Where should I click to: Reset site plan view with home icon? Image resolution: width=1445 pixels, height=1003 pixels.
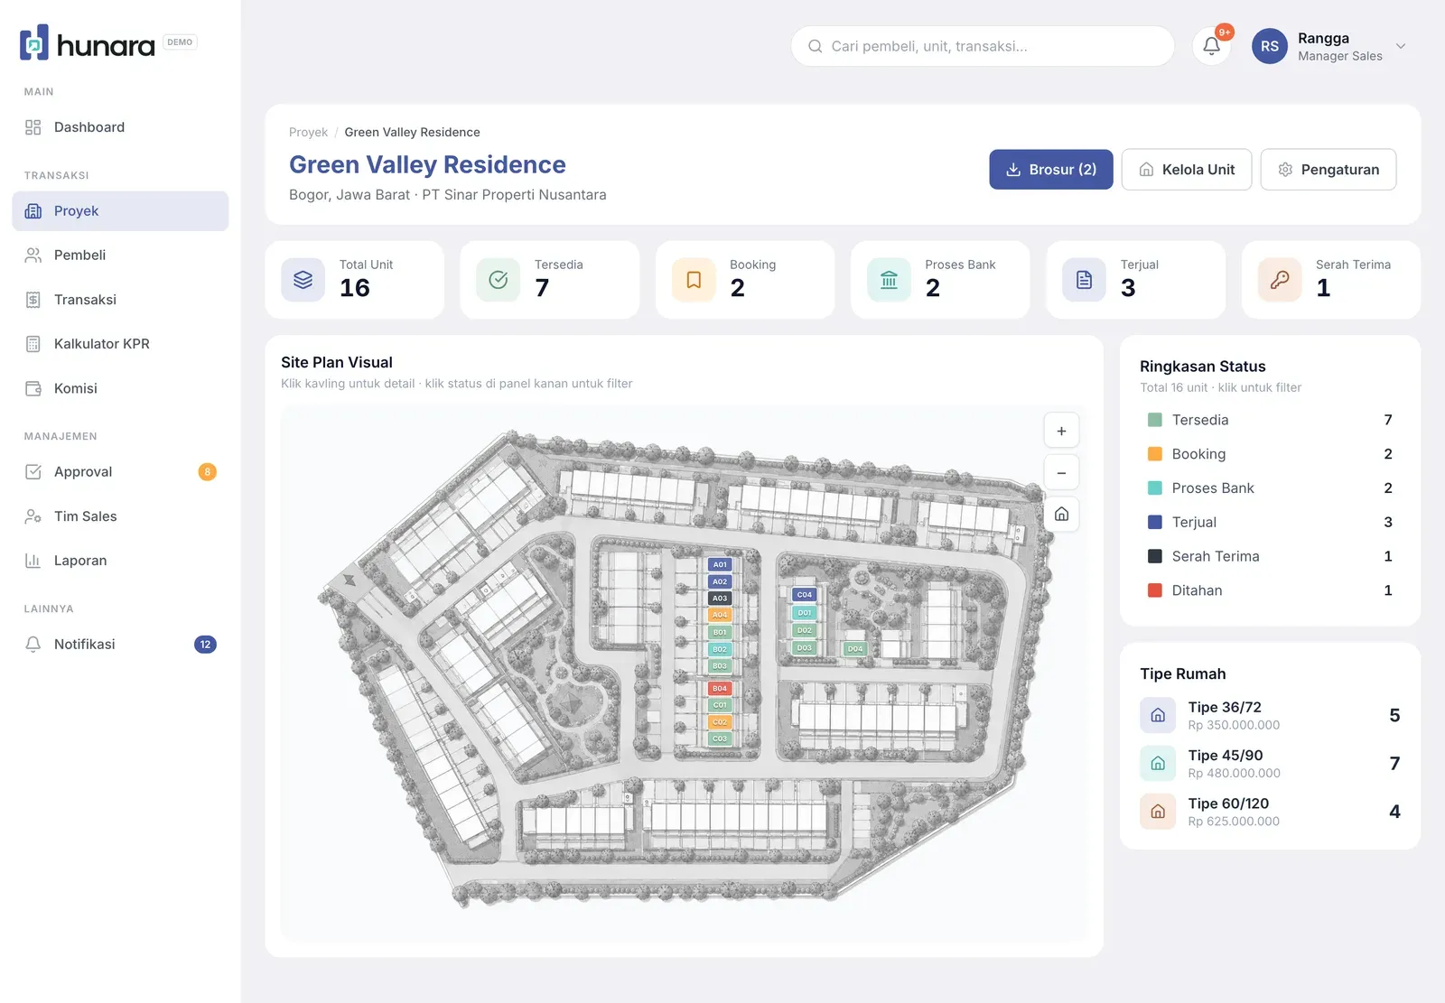[x=1062, y=515]
